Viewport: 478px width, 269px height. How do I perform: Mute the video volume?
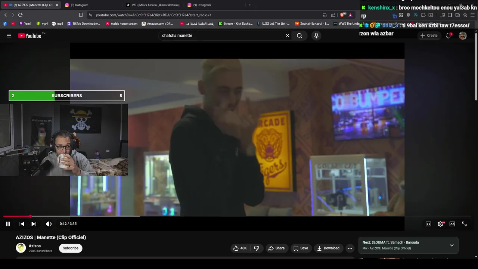(49, 224)
